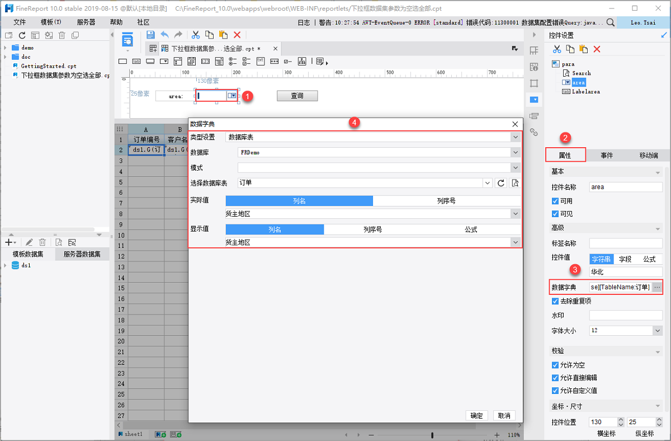Viewport: 671px width, 441px height.
Task: Paste widget in 控件设置 panel toolbar
Action: (583, 49)
